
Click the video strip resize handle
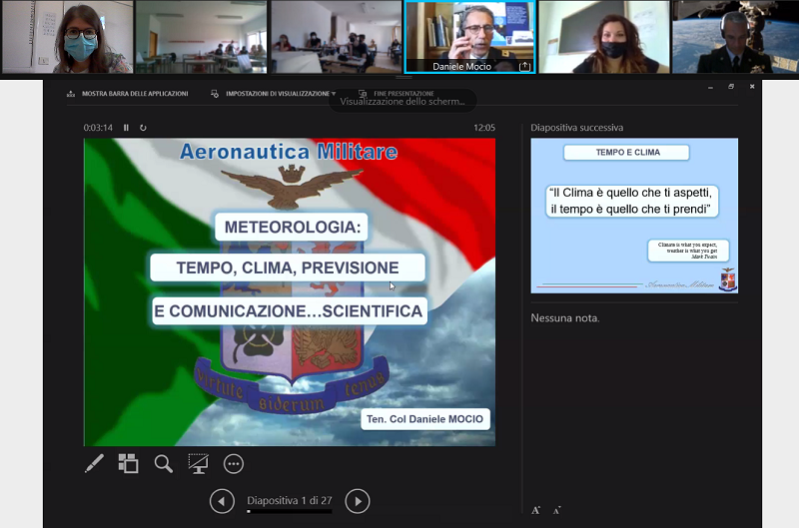tap(403, 78)
